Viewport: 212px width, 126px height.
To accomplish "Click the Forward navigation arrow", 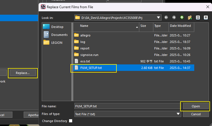I will pos(174,18).
